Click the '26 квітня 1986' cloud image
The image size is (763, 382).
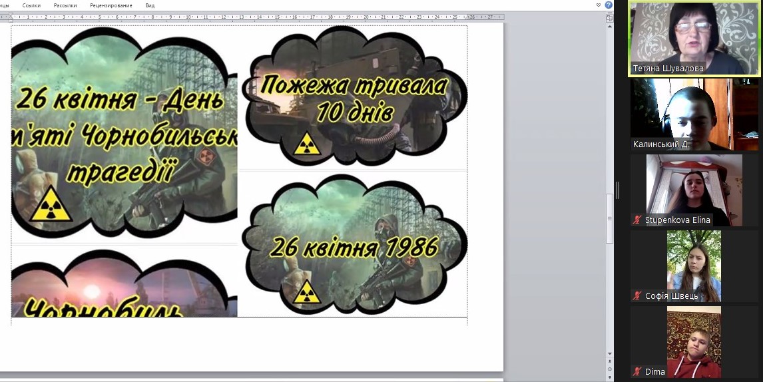[x=355, y=244]
